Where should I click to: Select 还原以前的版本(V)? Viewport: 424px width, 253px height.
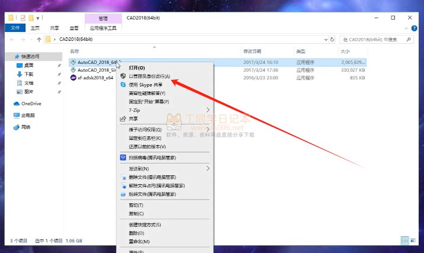pyautogui.click(x=148, y=146)
